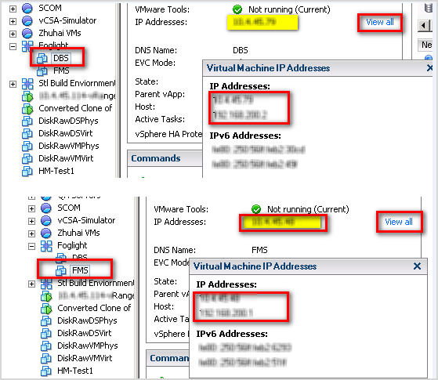The height and width of the screenshot is (380, 438).
Task: Click SCOM resource pool icon, lower screenshot
Action: pos(46,208)
